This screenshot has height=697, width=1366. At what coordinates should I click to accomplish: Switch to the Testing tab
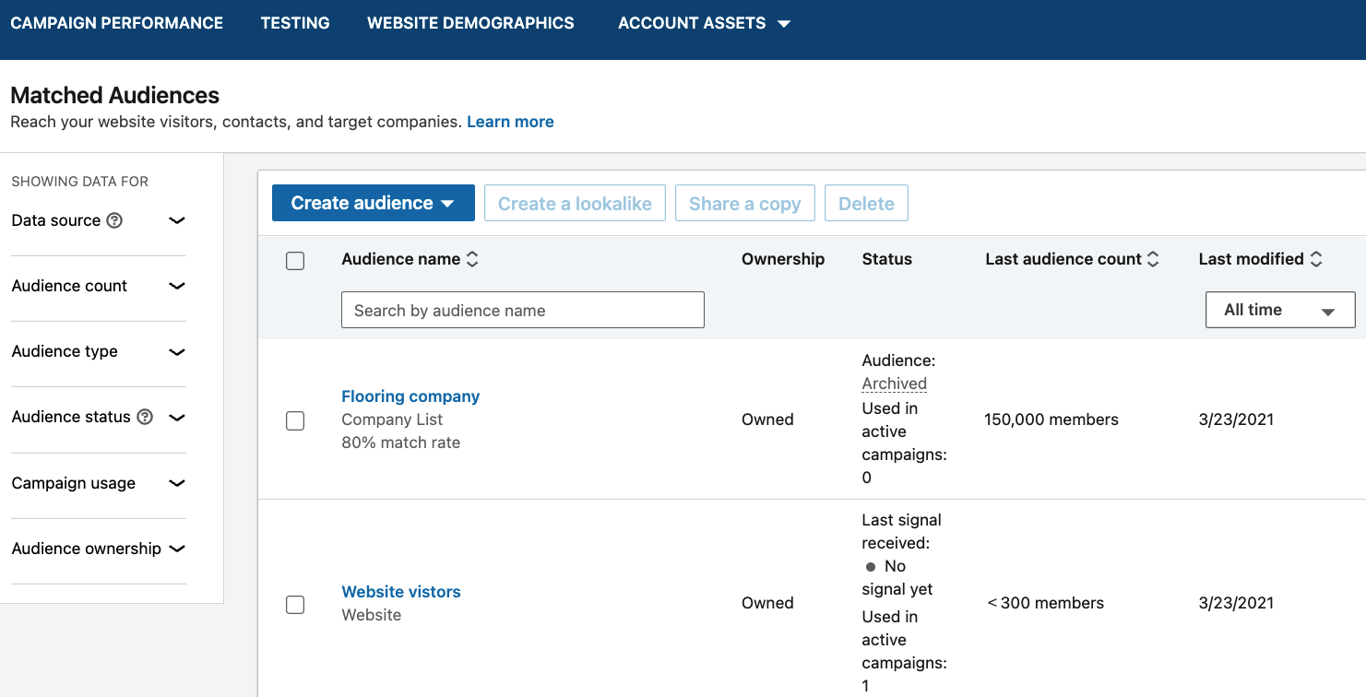click(x=295, y=23)
